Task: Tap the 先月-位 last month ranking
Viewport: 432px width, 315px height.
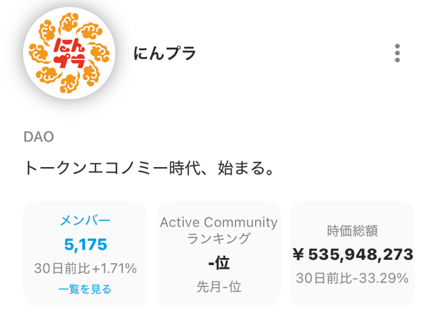Action: pyautogui.click(x=219, y=287)
